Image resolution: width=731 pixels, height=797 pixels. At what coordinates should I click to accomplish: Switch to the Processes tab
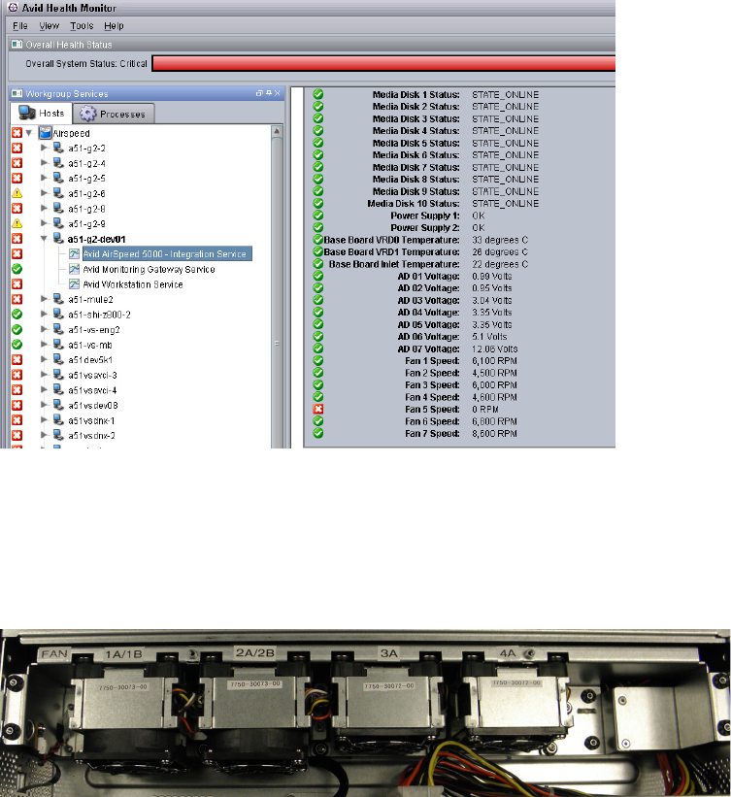click(x=114, y=114)
